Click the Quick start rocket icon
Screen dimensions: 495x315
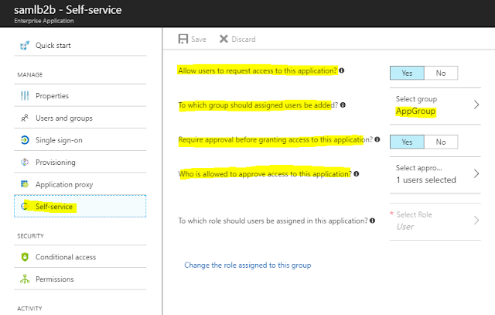pyautogui.click(x=23, y=46)
